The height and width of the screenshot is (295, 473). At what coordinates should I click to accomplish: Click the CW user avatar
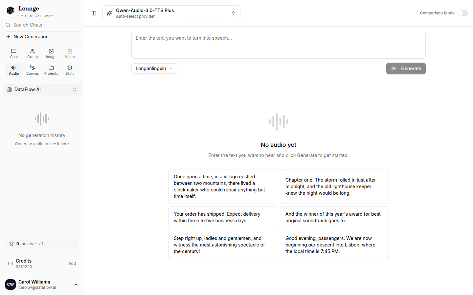pos(11,285)
